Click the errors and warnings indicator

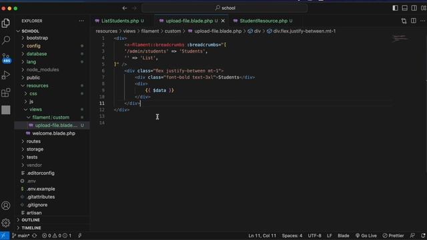click(56, 235)
